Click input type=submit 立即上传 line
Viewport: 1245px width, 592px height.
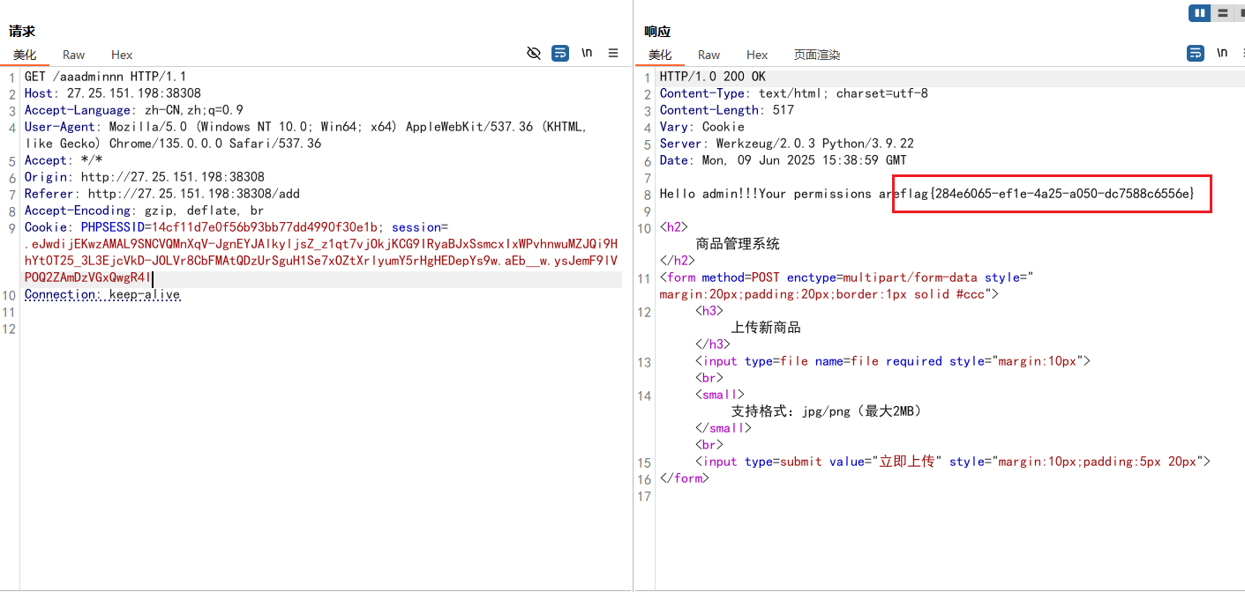coord(953,462)
